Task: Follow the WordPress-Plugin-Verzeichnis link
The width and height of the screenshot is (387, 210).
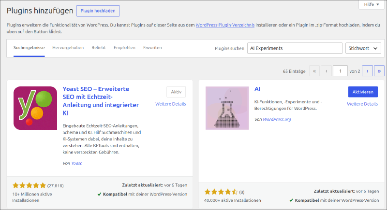Action: pos(225,25)
